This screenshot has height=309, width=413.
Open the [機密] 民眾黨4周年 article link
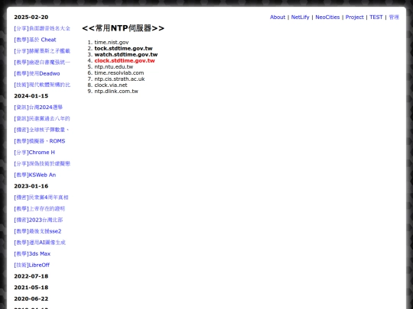(41, 198)
